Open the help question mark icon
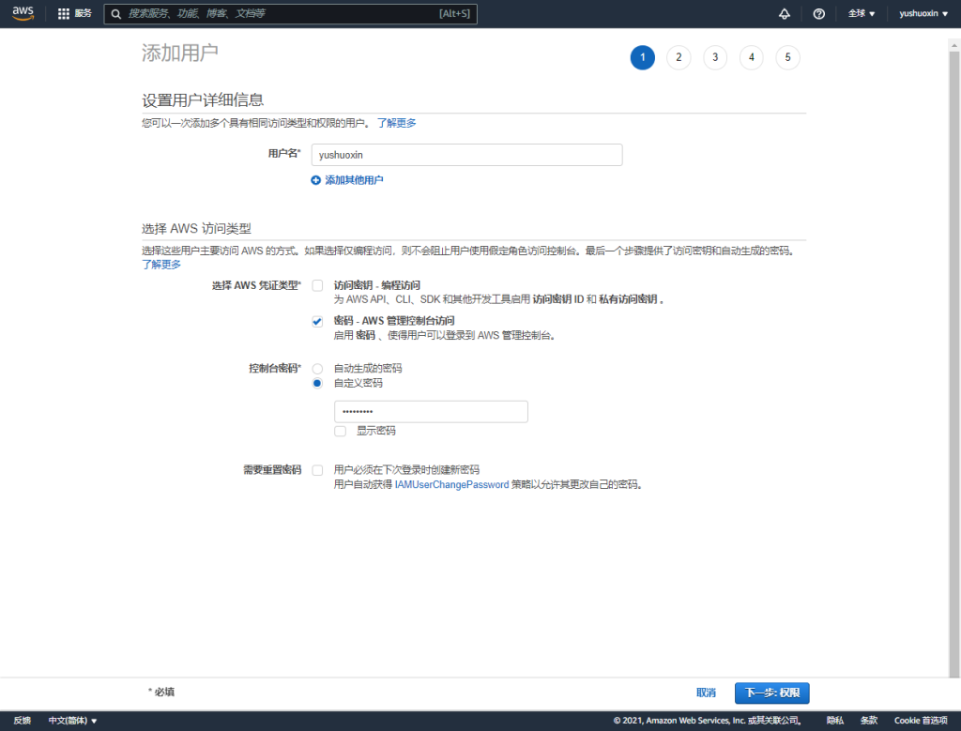The image size is (961, 731). click(818, 14)
